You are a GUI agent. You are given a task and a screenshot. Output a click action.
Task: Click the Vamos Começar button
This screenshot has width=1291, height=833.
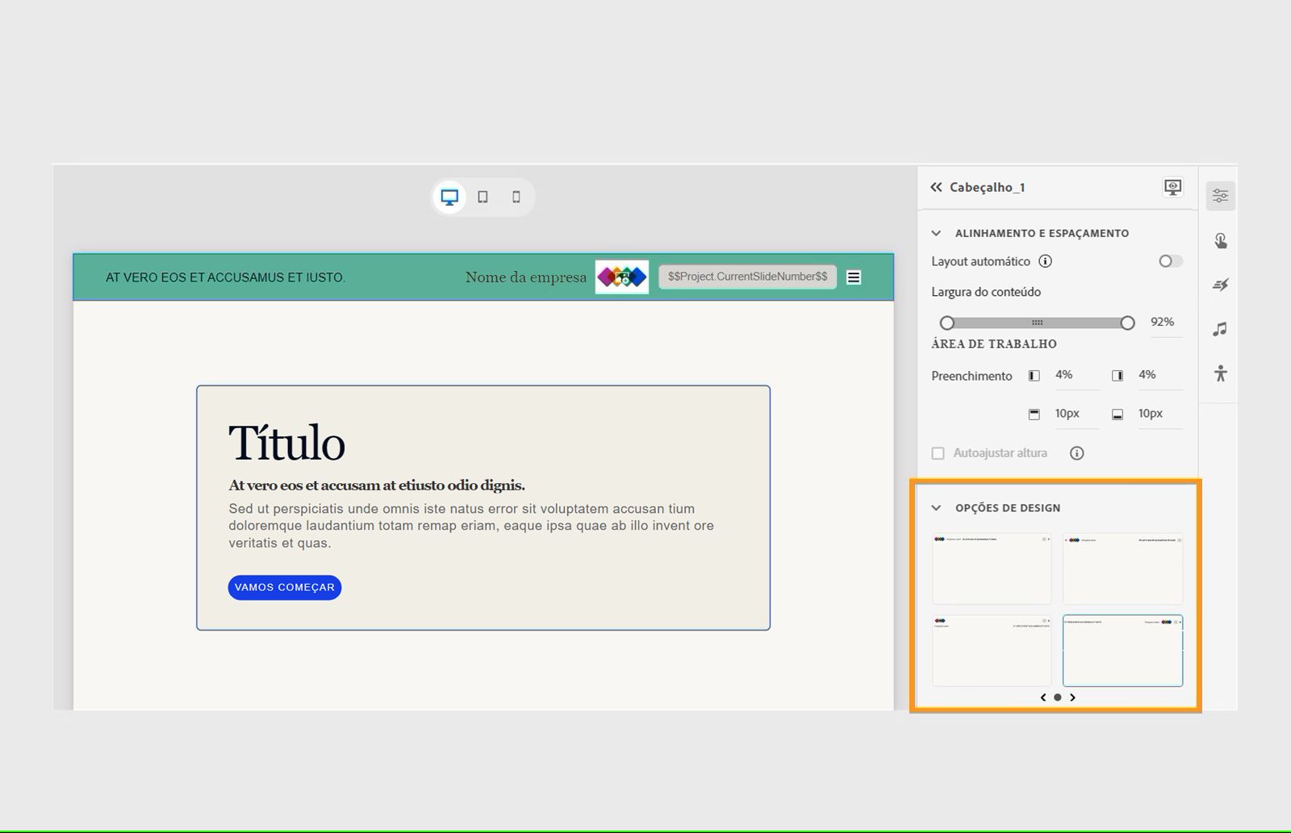tap(284, 587)
